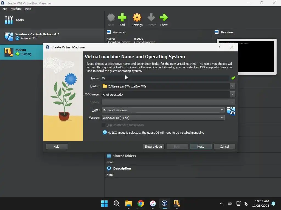Expand the ISO Image dropdown arrow

(x=232, y=94)
